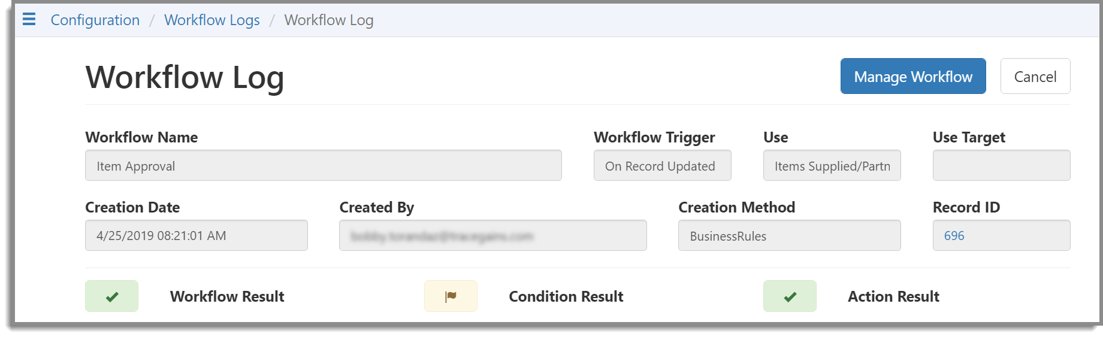The width and height of the screenshot is (1103, 337).
Task: Click the Action Result label
Action: [x=893, y=296]
